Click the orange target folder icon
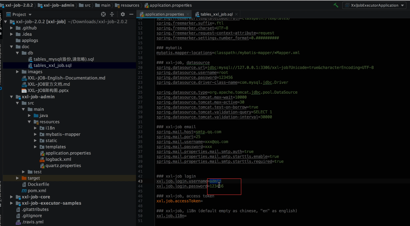Screen dimensions: 410x226 point(24,178)
